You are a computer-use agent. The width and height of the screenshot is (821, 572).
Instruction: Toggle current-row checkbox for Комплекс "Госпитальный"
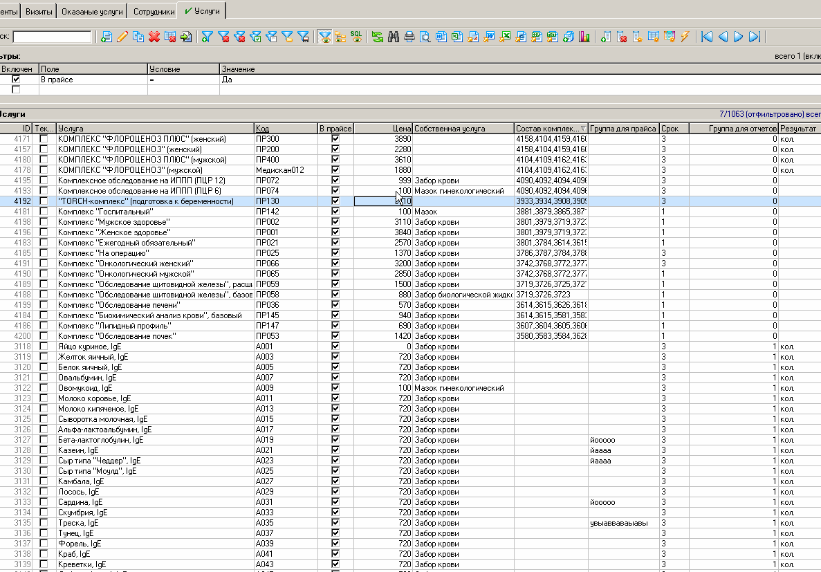point(44,212)
